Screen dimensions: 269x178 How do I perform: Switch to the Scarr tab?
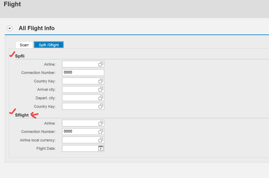coord(24,45)
